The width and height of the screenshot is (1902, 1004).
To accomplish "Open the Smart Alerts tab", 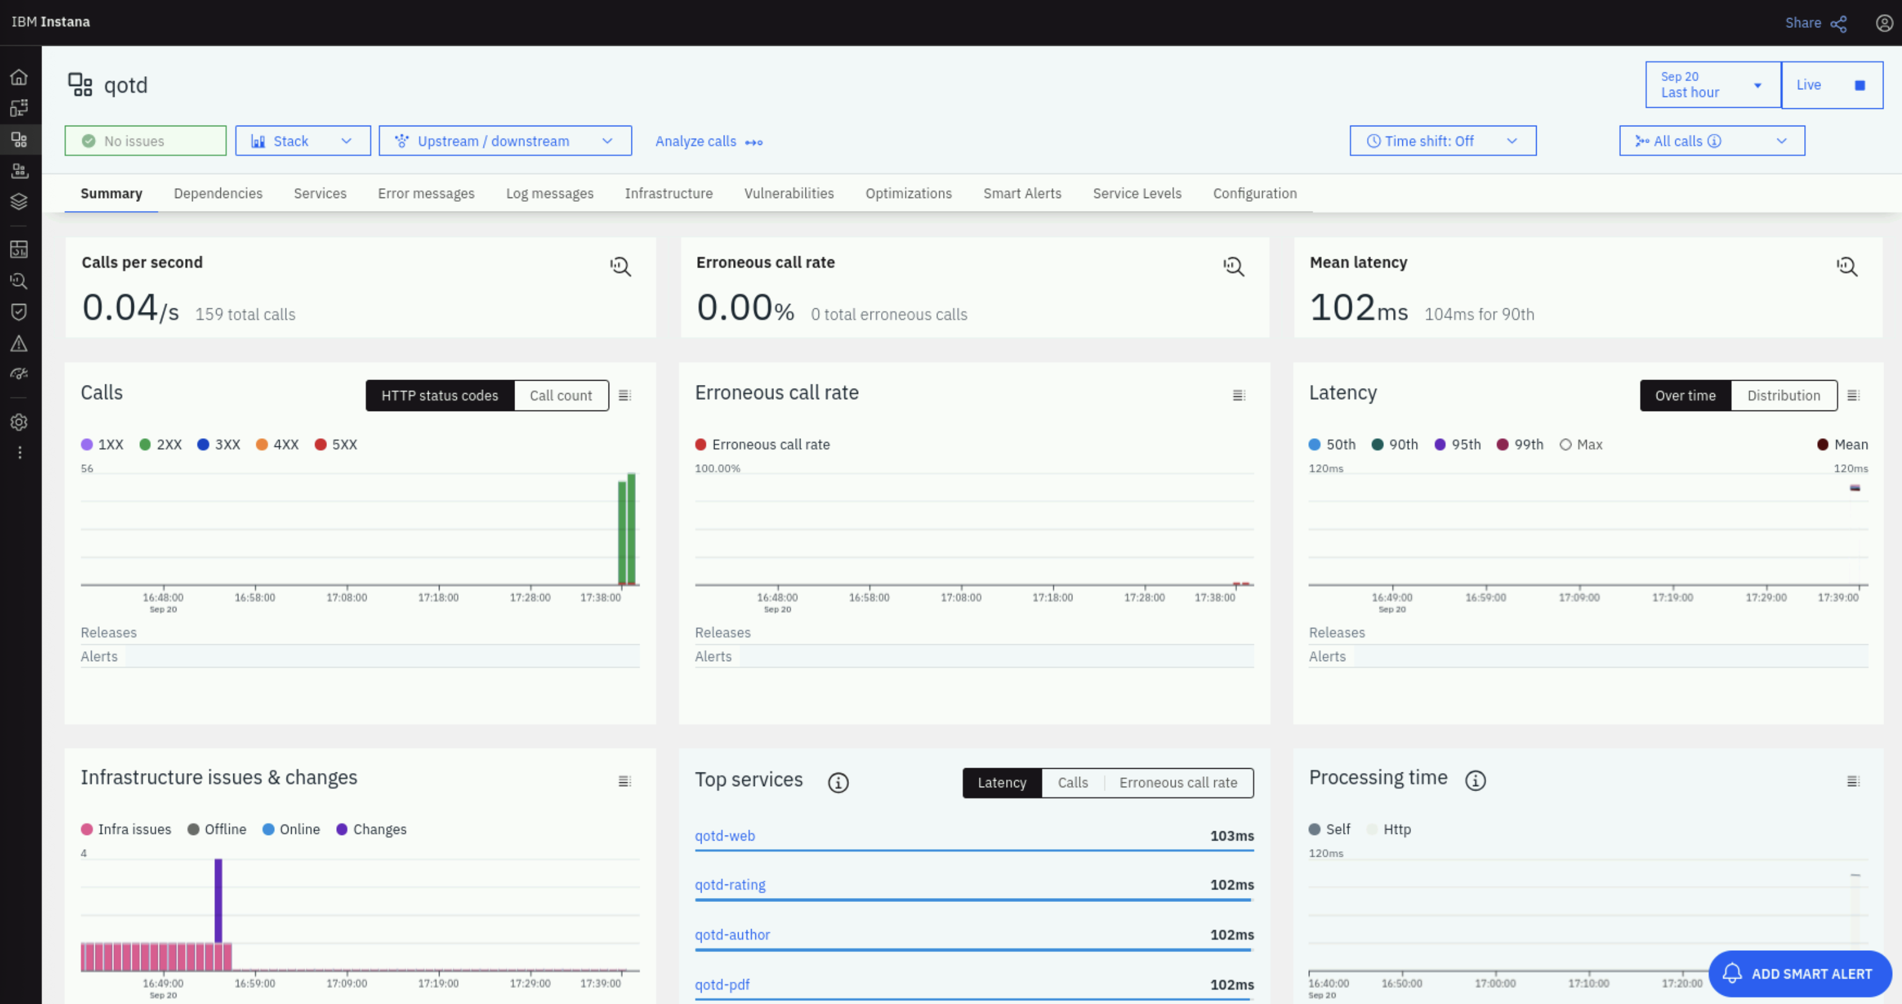I will 1022,193.
